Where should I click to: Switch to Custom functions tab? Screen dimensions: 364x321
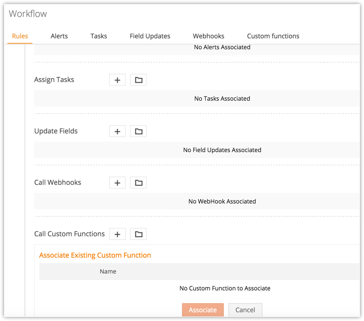(x=273, y=36)
